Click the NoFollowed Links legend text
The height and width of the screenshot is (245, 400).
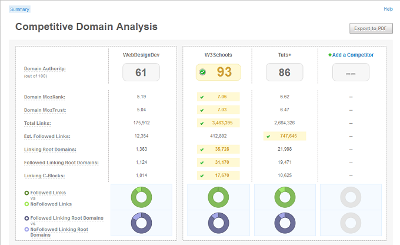click(x=51, y=204)
